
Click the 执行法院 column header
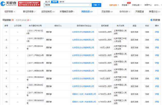[120, 26]
